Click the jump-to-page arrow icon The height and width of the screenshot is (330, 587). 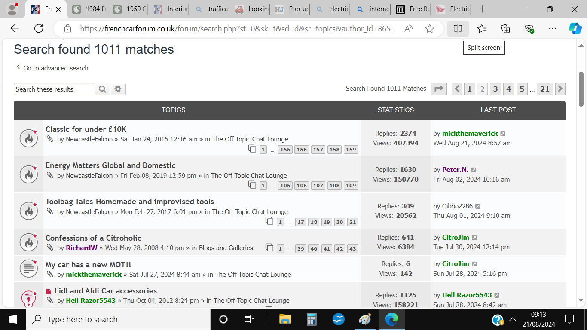pos(439,89)
